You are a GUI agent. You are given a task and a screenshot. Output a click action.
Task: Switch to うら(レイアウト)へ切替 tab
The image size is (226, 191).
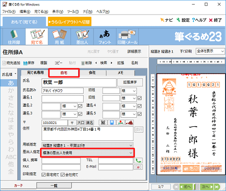coord(70,22)
